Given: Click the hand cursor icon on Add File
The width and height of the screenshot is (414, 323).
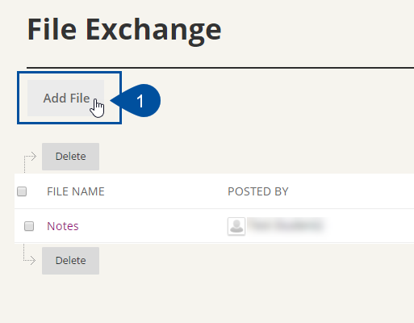Looking at the screenshot, I should (x=97, y=108).
